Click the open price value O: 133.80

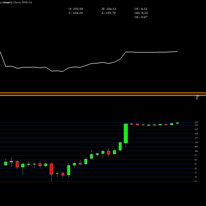click(x=76, y=9)
